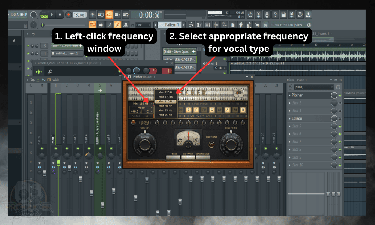Toggle typing keyboard to piano icon
This screenshot has height=225, width=375.
(92, 25)
